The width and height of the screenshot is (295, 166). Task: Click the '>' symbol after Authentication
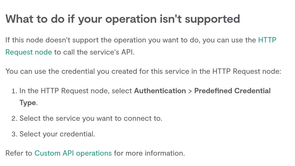(x=190, y=91)
